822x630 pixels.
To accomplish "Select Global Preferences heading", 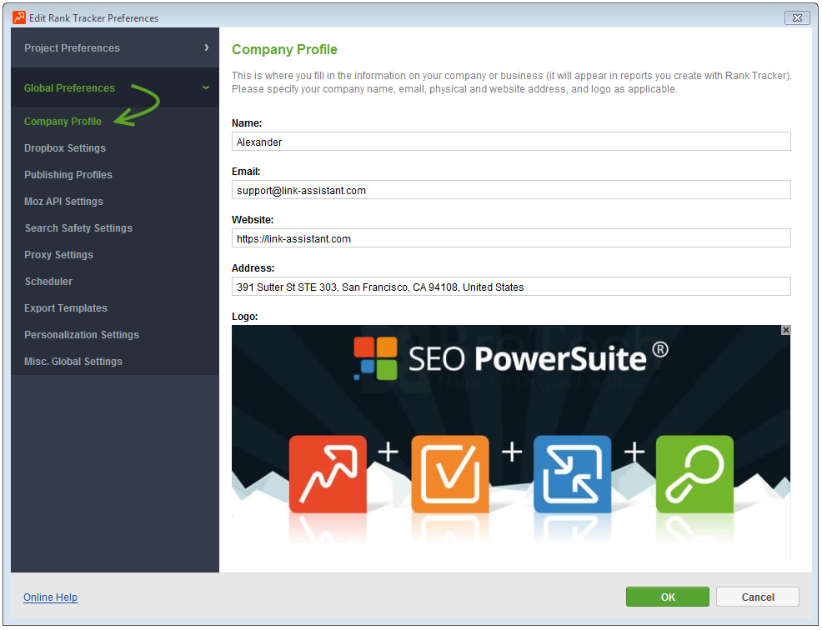I will [x=69, y=88].
